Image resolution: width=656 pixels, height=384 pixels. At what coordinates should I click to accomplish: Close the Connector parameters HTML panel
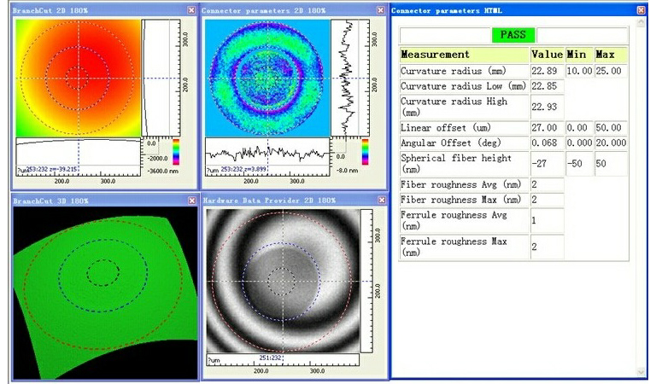(x=641, y=10)
